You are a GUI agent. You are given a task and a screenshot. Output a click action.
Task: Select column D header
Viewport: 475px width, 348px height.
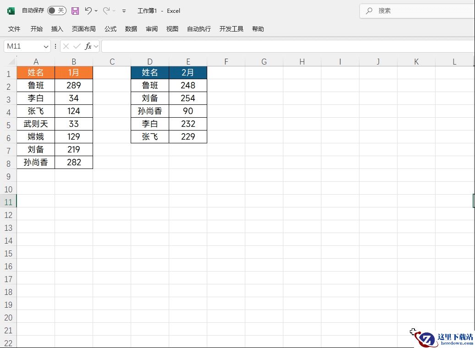coord(150,62)
